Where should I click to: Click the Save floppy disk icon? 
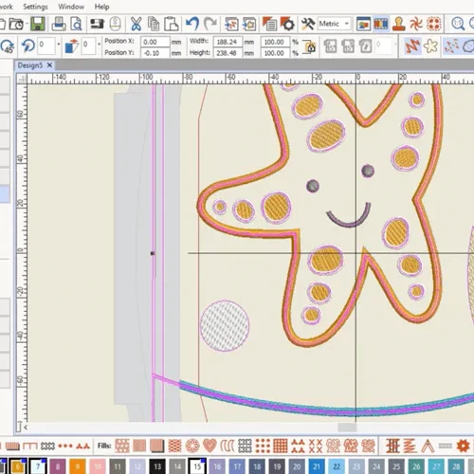pos(38,24)
